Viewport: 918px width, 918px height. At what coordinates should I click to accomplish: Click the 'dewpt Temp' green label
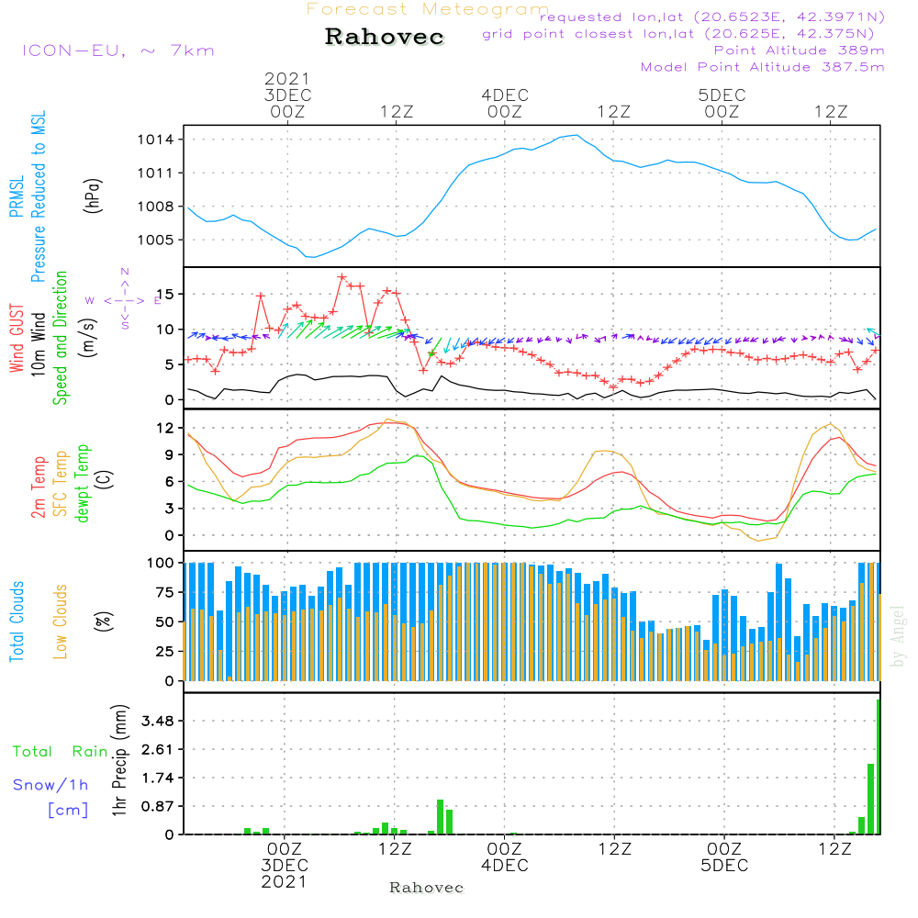pyautogui.click(x=82, y=483)
